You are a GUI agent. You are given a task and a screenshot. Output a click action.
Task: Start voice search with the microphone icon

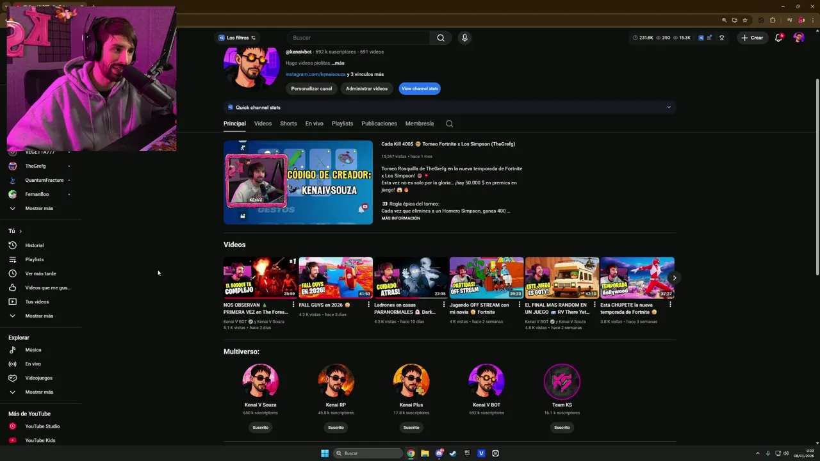click(x=464, y=38)
